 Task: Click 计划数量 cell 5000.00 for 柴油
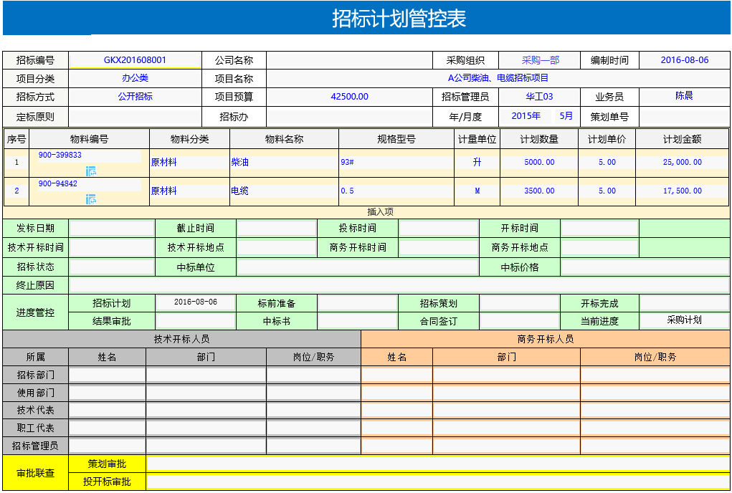[x=539, y=163]
